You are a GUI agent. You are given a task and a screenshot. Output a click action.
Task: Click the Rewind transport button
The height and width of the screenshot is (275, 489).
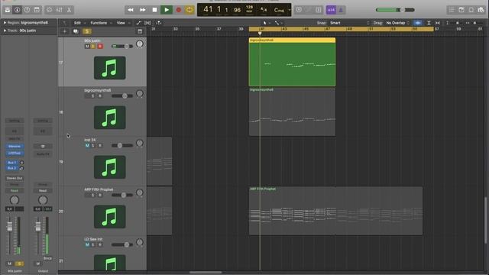131,10
